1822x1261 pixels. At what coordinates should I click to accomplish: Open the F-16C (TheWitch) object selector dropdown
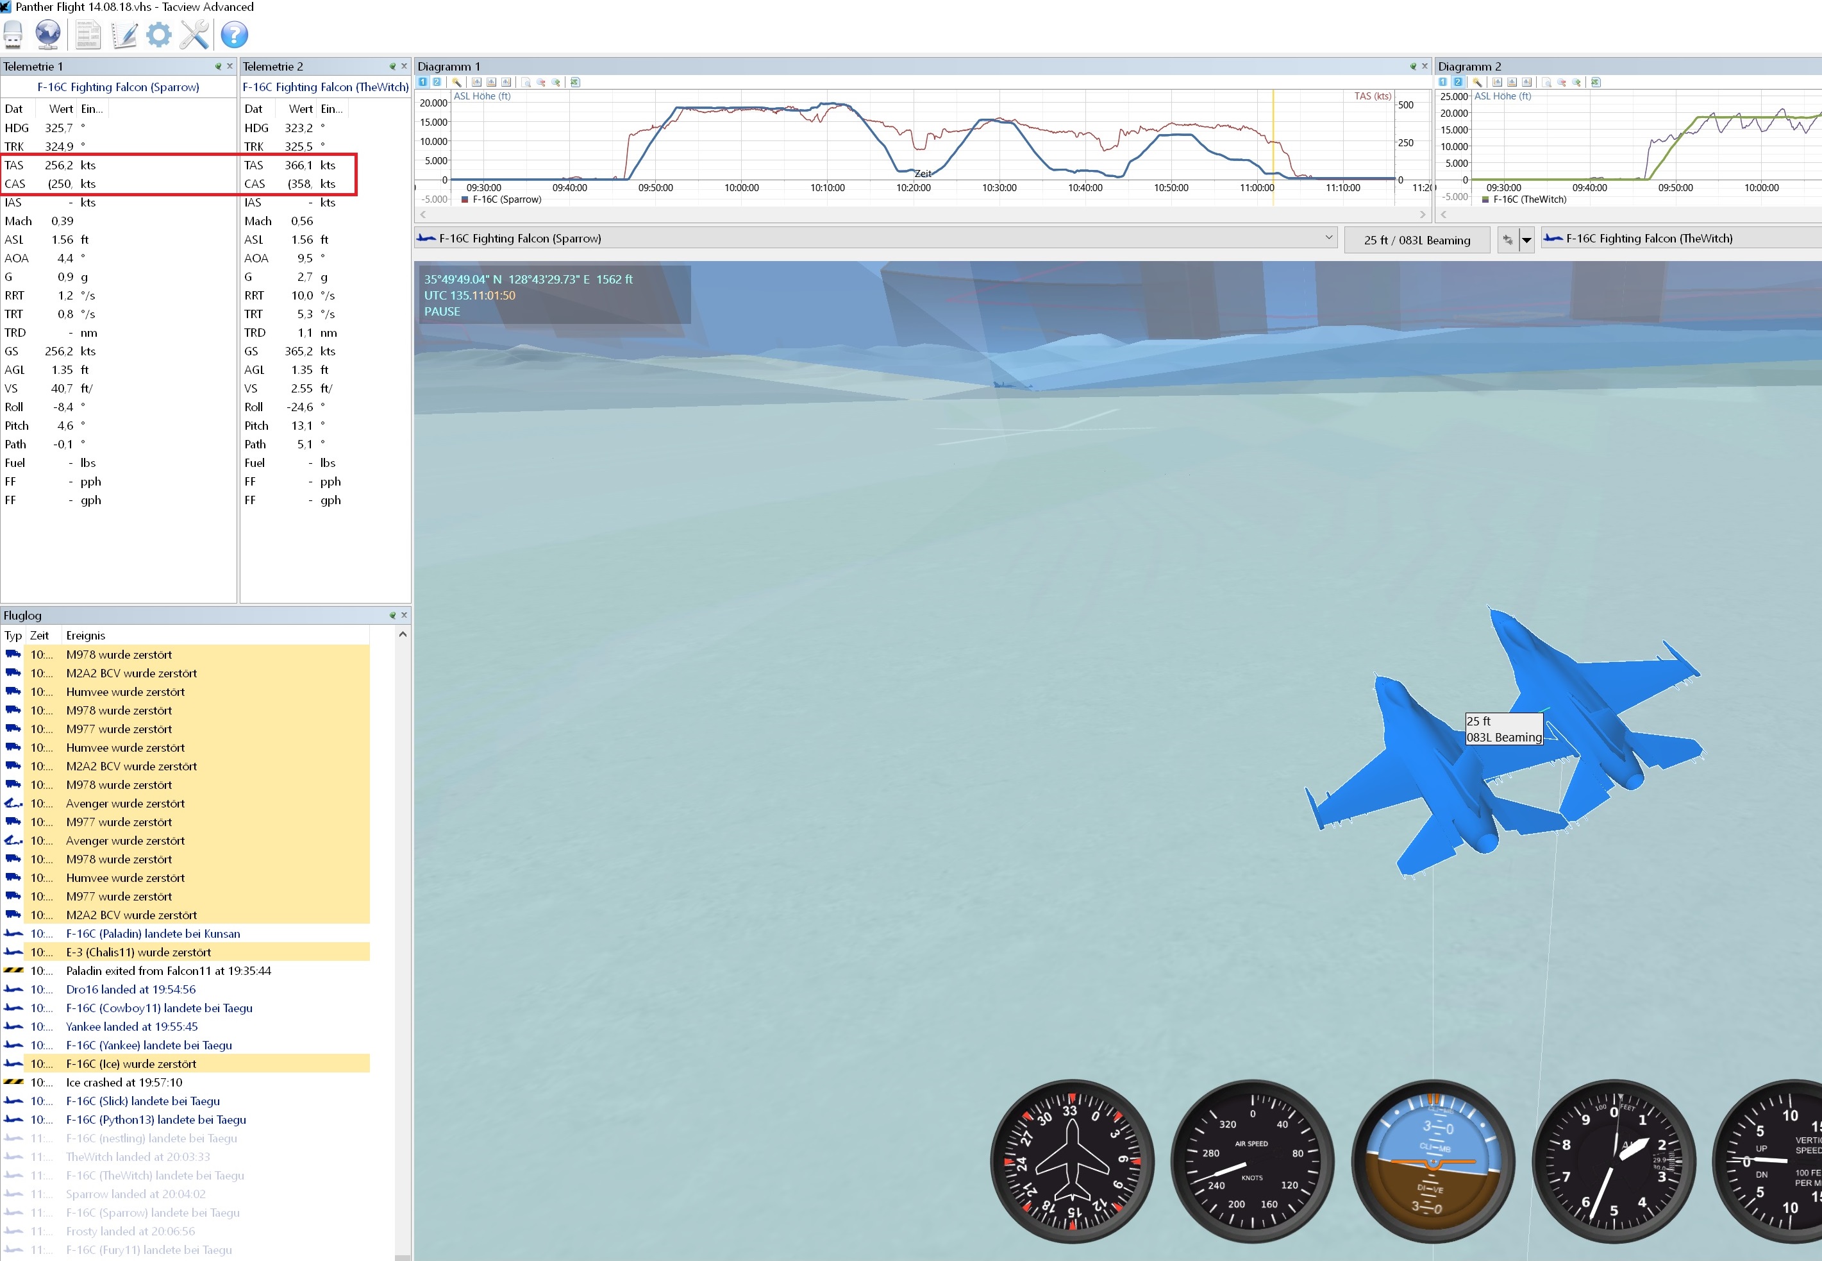(x=1680, y=239)
